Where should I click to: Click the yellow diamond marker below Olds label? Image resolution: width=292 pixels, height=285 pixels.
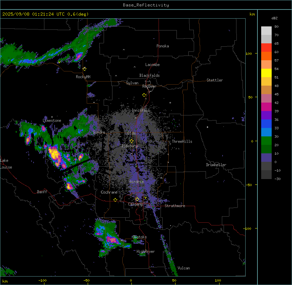click(132, 141)
